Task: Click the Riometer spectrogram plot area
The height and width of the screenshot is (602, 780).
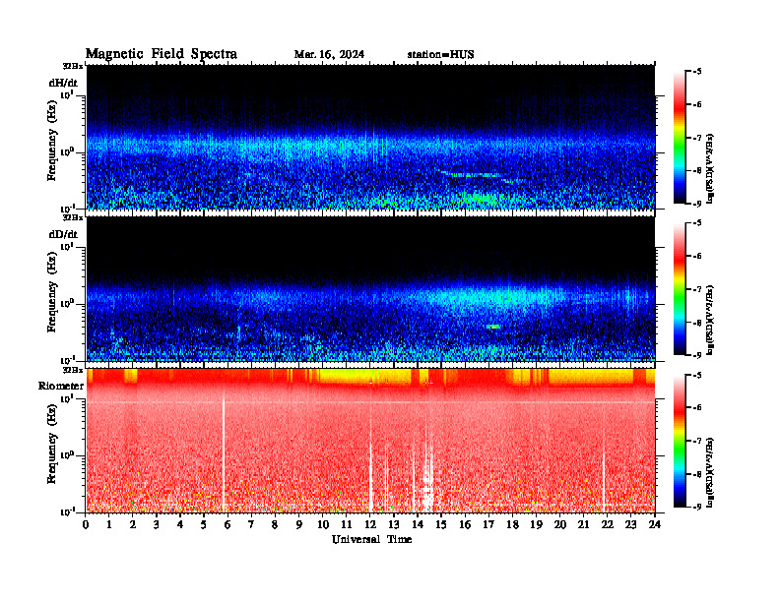Action: (x=370, y=441)
